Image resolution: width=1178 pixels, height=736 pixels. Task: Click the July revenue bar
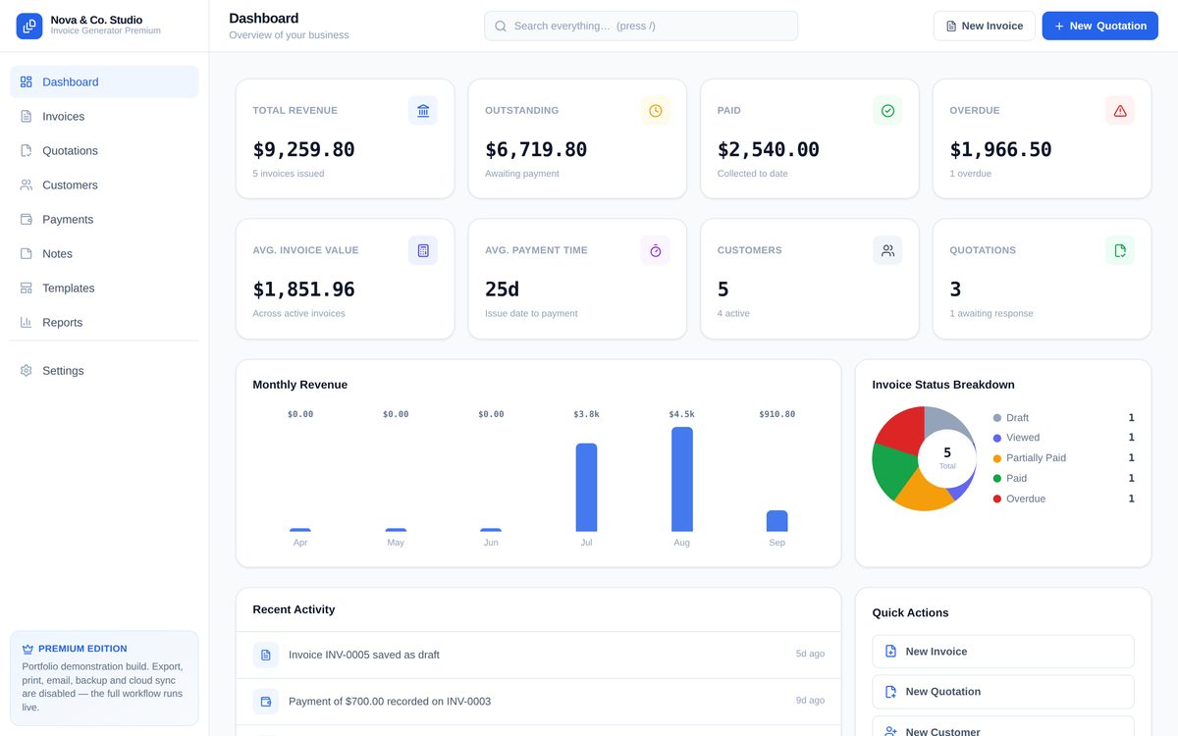(586, 488)
